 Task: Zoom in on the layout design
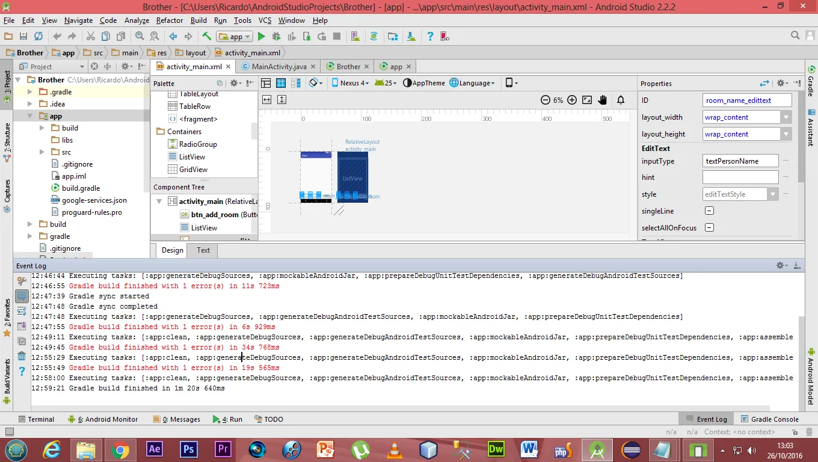pos(572,100)
